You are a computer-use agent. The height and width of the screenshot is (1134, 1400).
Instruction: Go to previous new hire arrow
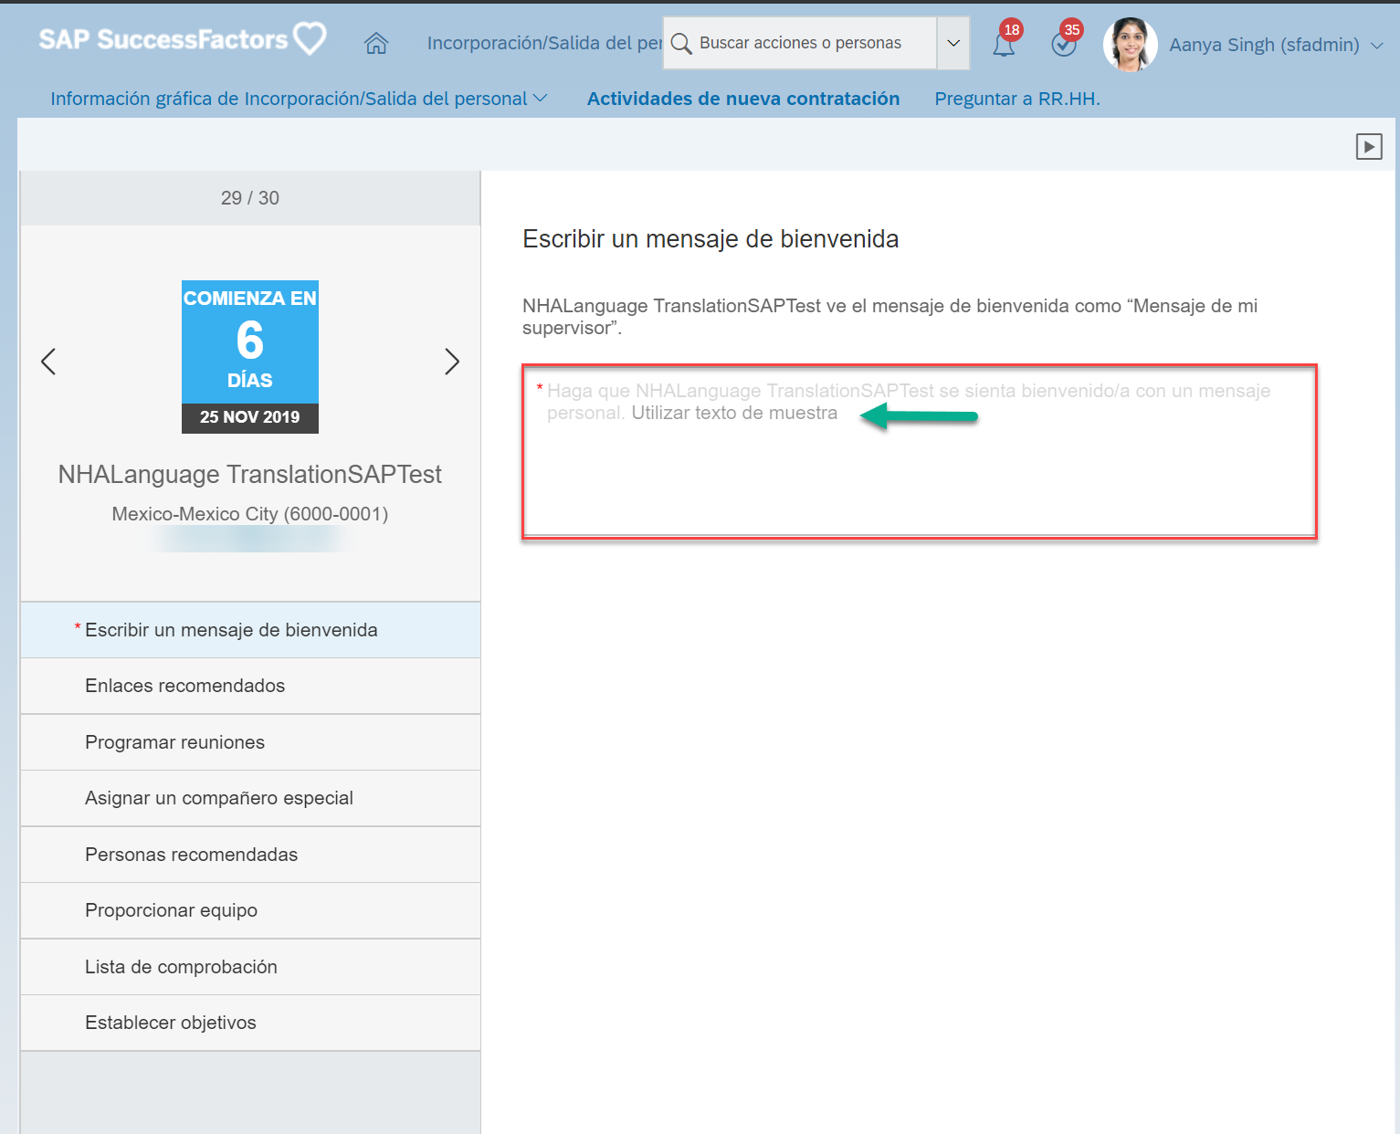tap(49, 362)
